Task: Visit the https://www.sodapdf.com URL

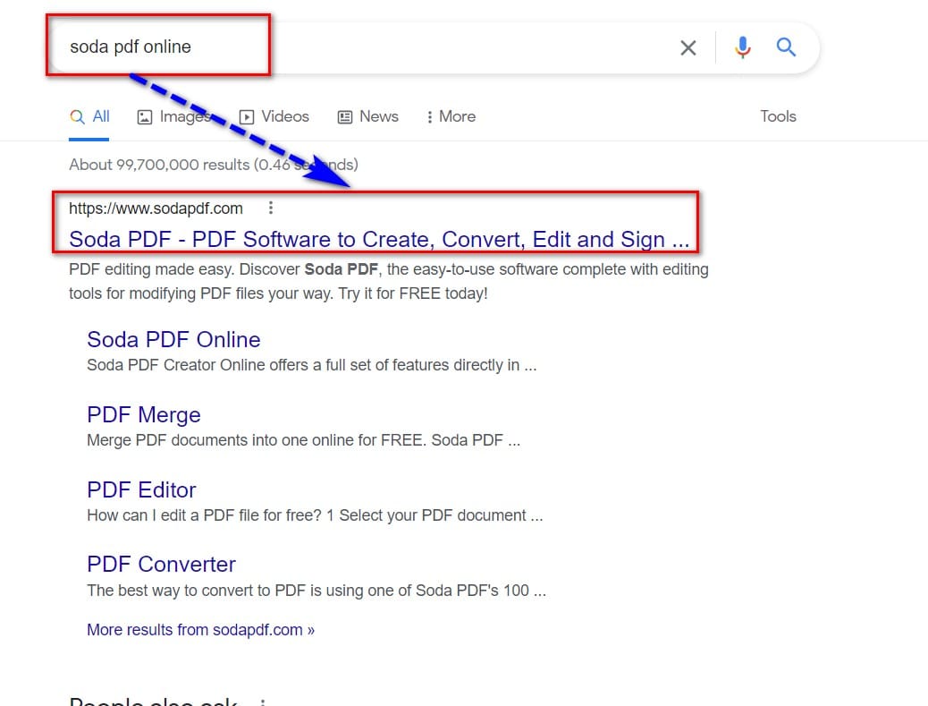Action: tap(156, 208)
